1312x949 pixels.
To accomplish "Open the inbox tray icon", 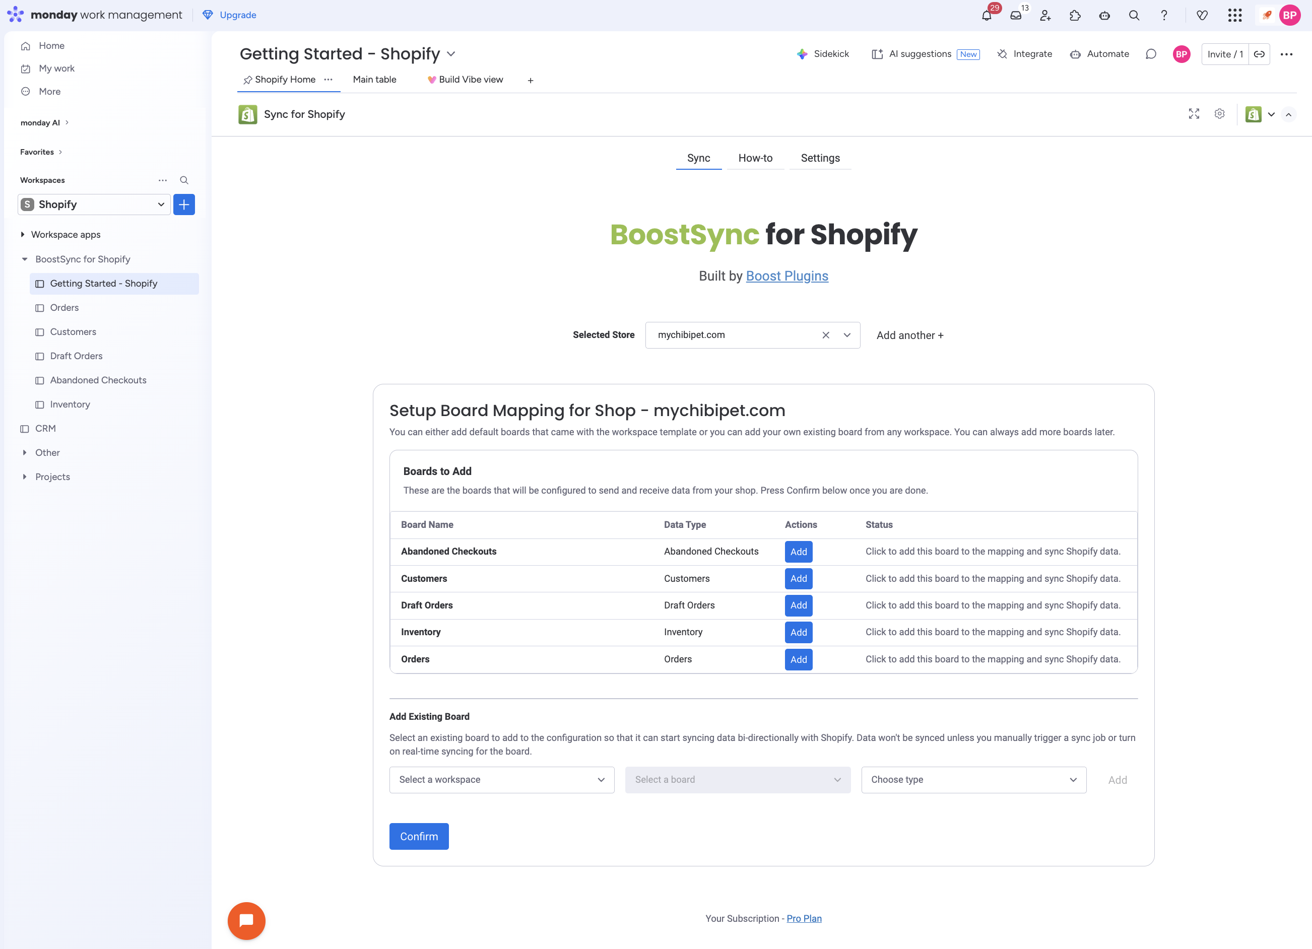I will point(1016,16).
